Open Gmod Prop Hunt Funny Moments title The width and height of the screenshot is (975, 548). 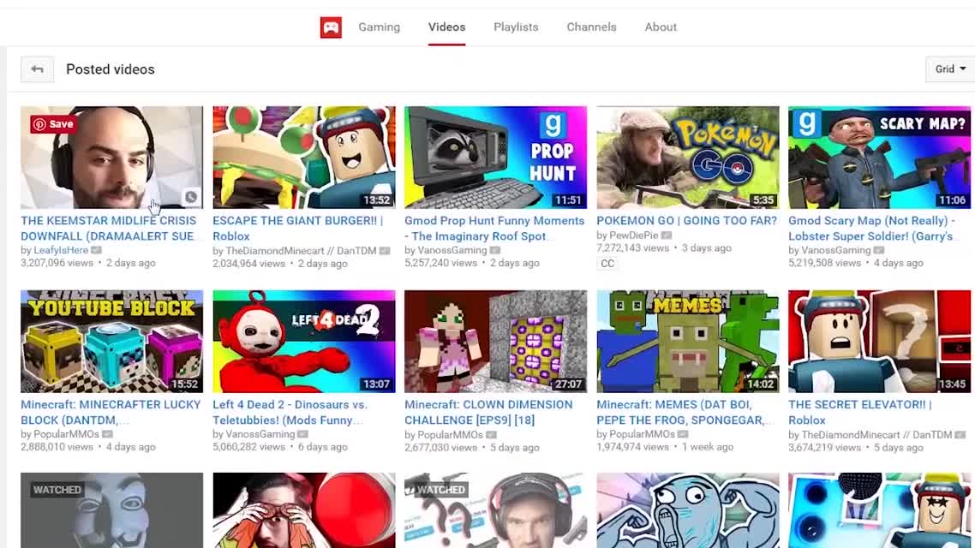click(x=494, y=228)
